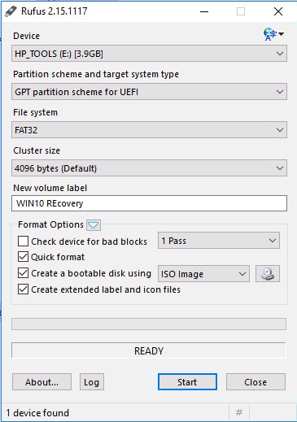Click the '1 device found' status text
Image resolution: width=297 pixels, height=422 pixels.
(x=37, y=413)
